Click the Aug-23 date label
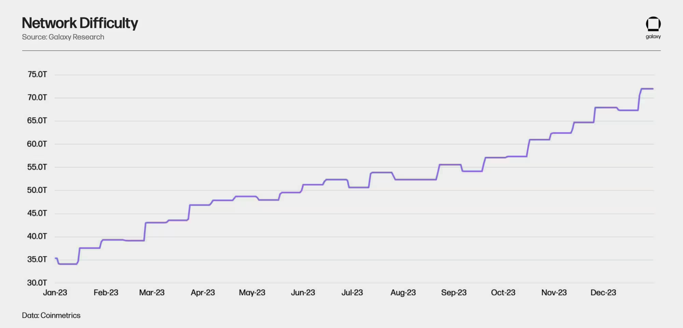 click(403, 293)
